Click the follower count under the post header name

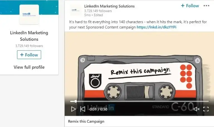(98, 11)
